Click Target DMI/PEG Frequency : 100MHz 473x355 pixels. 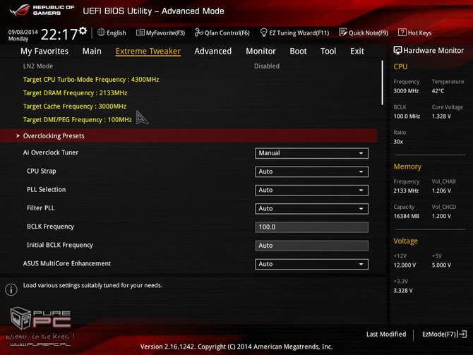[78, 120]
